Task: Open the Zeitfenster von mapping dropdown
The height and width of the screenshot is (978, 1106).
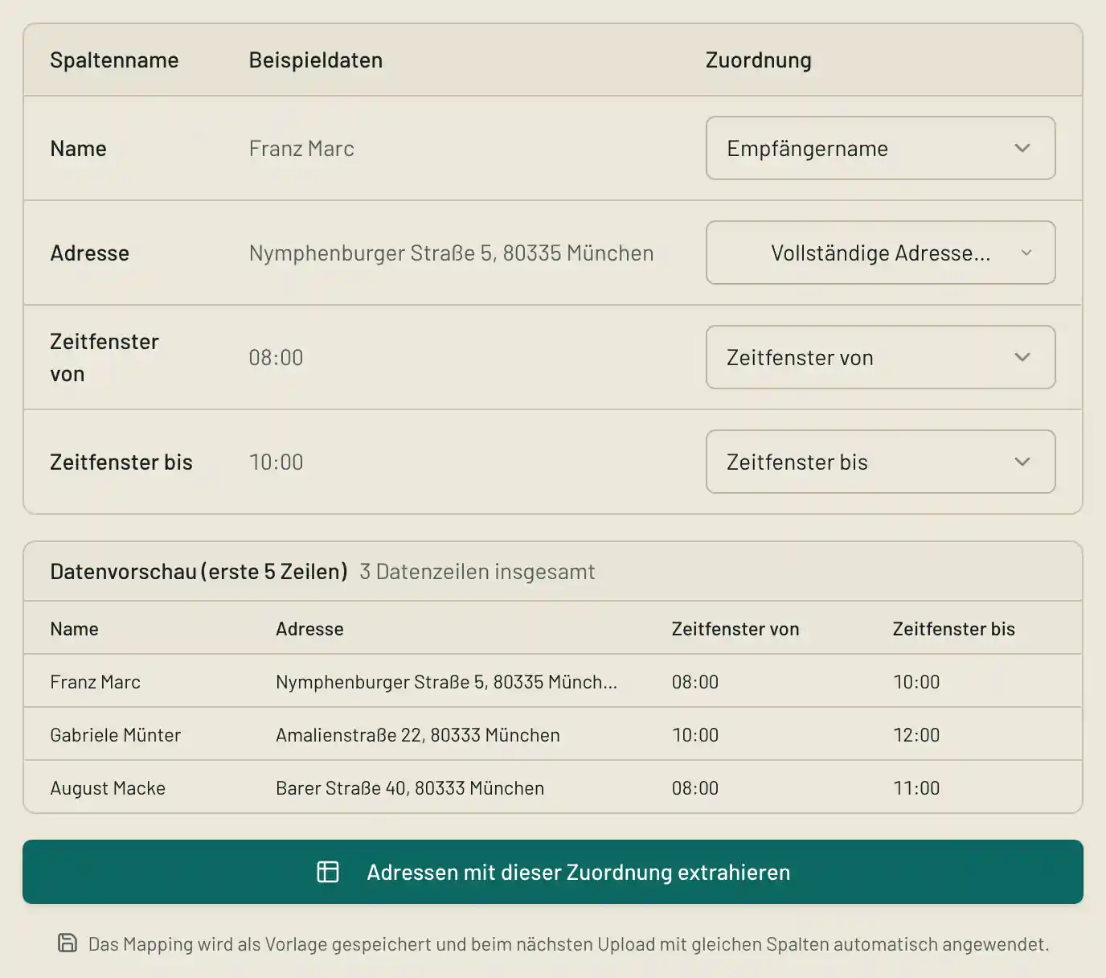Action: 880,357
